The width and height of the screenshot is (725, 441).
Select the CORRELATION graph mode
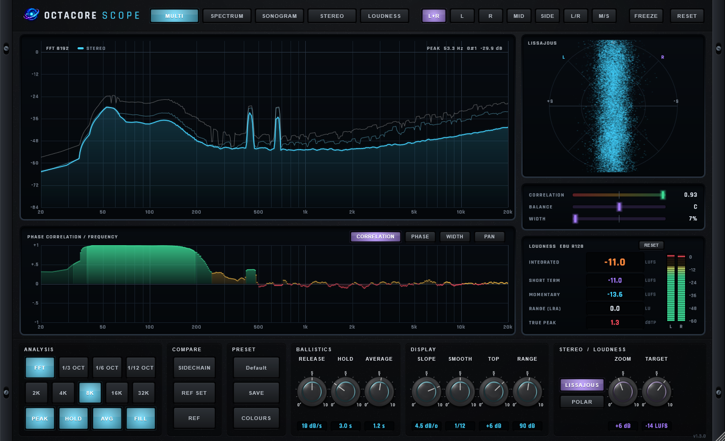(x=376, y=237)
